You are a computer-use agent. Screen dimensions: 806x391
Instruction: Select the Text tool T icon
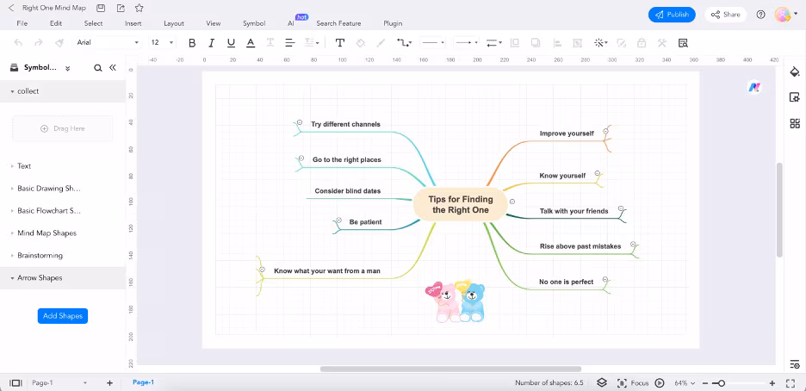[x=340, y=43]
